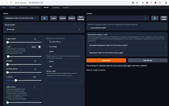Switch to the Parameters tab
Image resolution: width=169 pixels, height=106 pixels.
(x=35, y=7)
